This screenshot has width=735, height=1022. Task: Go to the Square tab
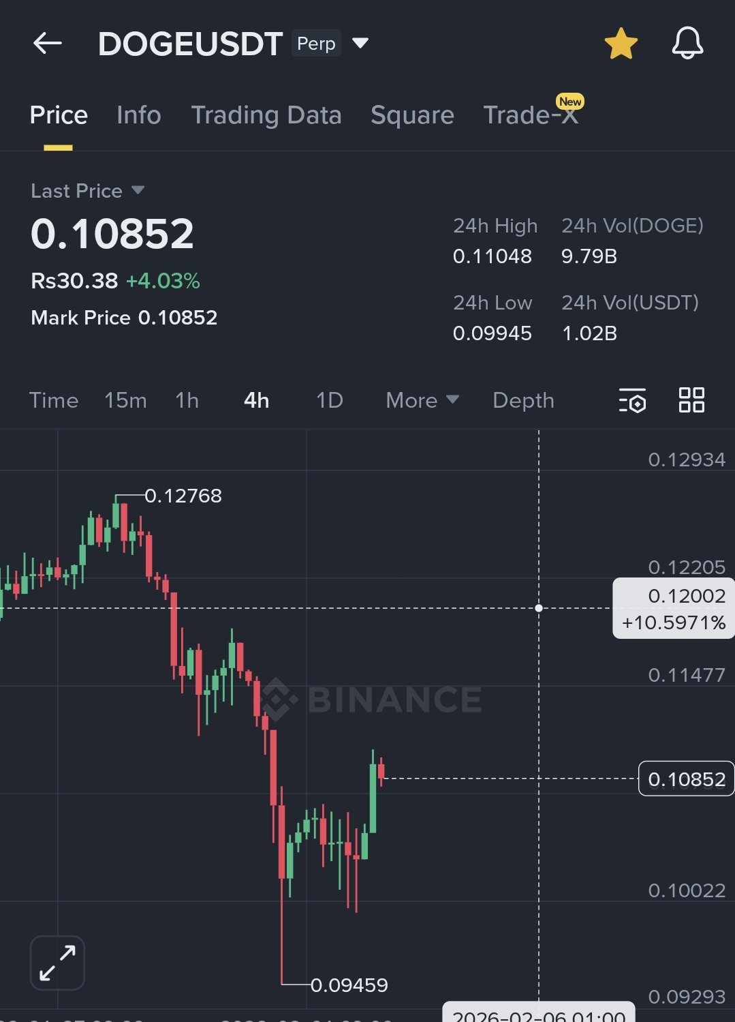pos(412,115)
